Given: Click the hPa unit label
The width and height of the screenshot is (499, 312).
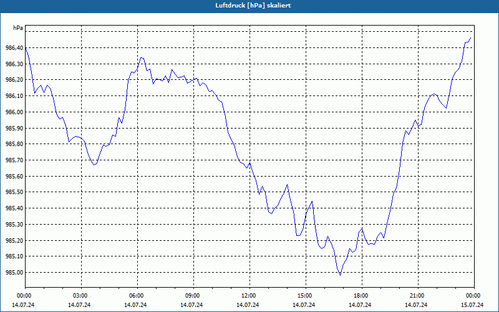Looking at the screenshot, I should pos(18,28).
